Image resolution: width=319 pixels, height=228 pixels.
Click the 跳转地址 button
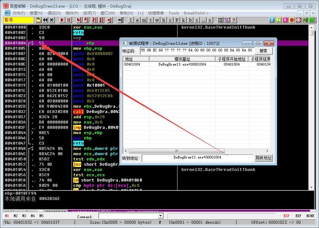264,158
